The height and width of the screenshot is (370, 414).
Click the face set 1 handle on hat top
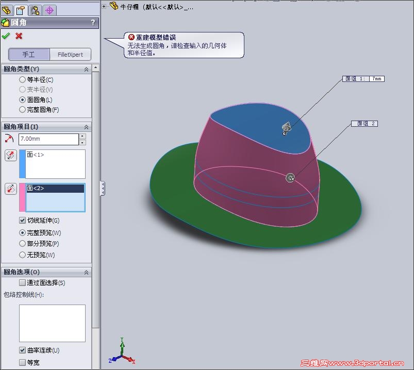pyautogui.click(x=286, y=128)
